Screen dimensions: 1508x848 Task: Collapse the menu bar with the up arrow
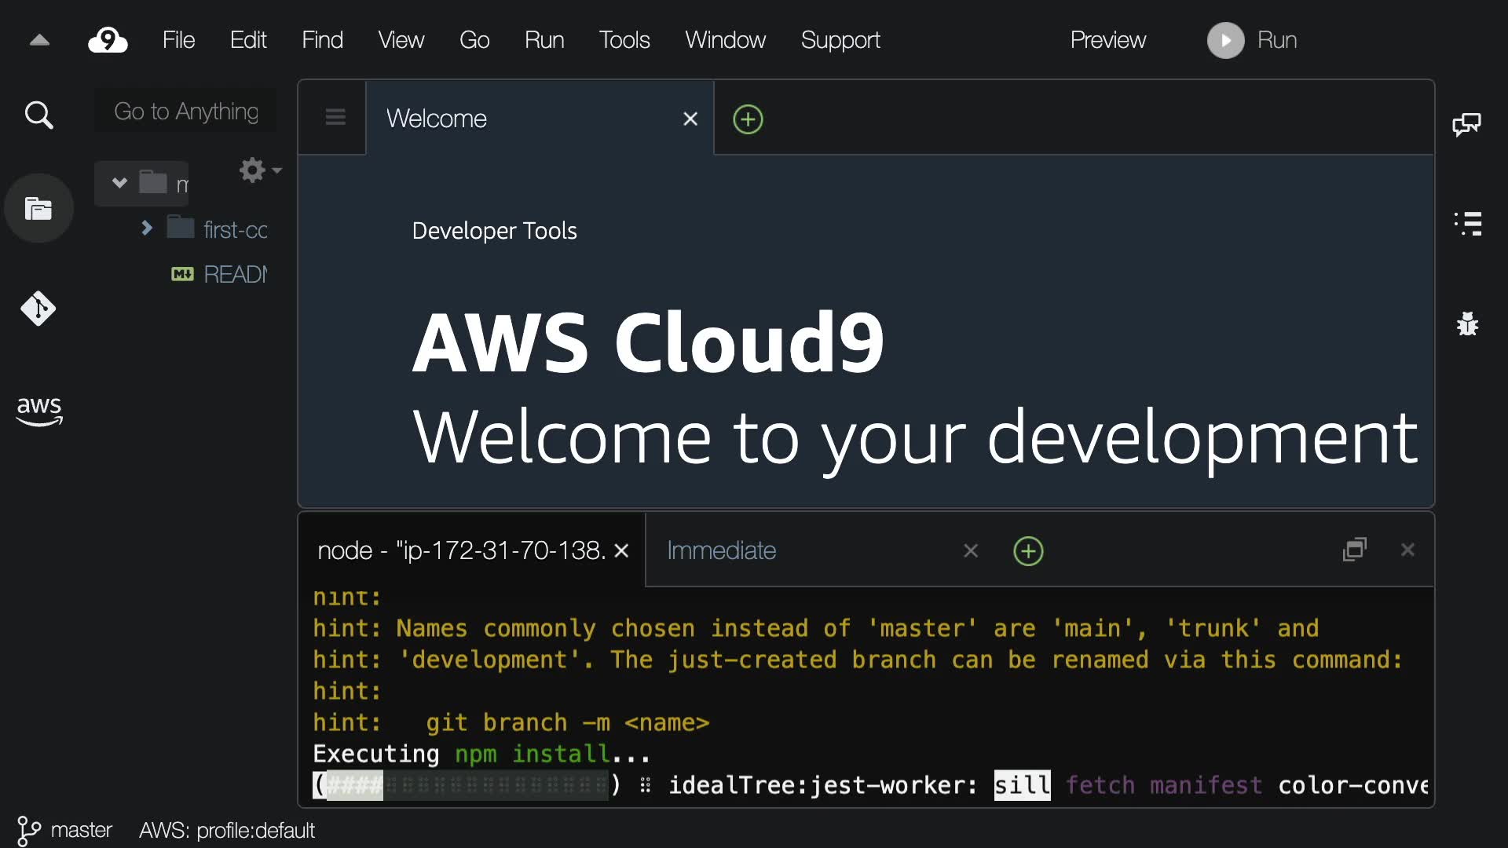[39, 40]
